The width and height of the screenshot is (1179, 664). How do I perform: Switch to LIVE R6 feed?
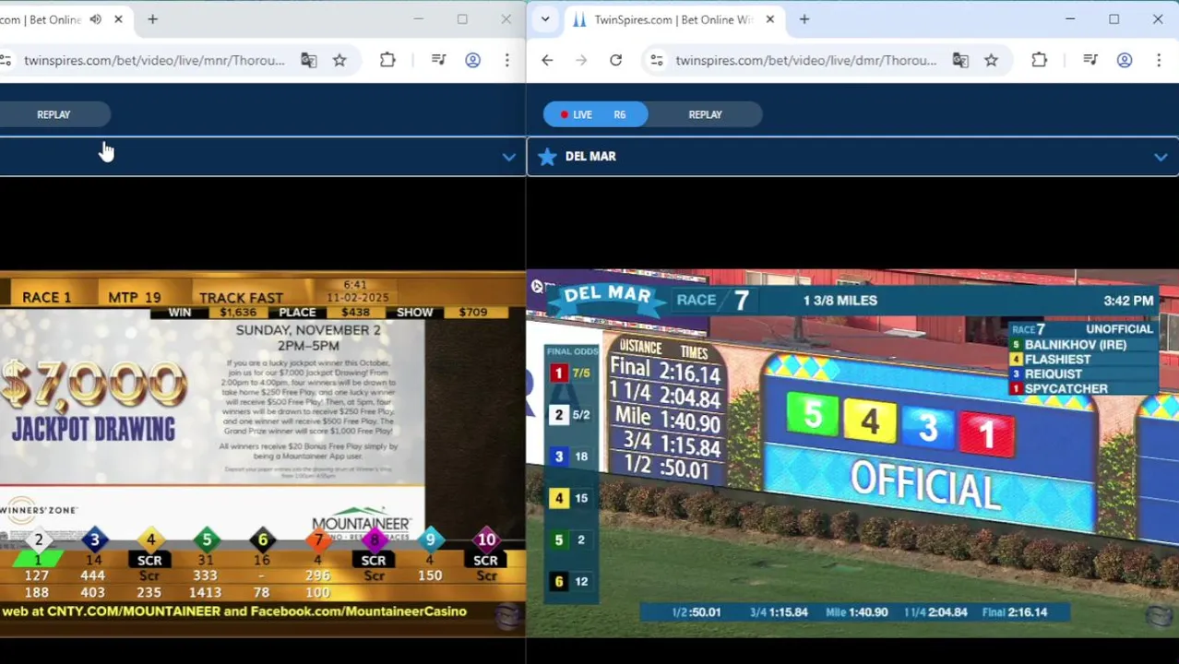[595, 114]
